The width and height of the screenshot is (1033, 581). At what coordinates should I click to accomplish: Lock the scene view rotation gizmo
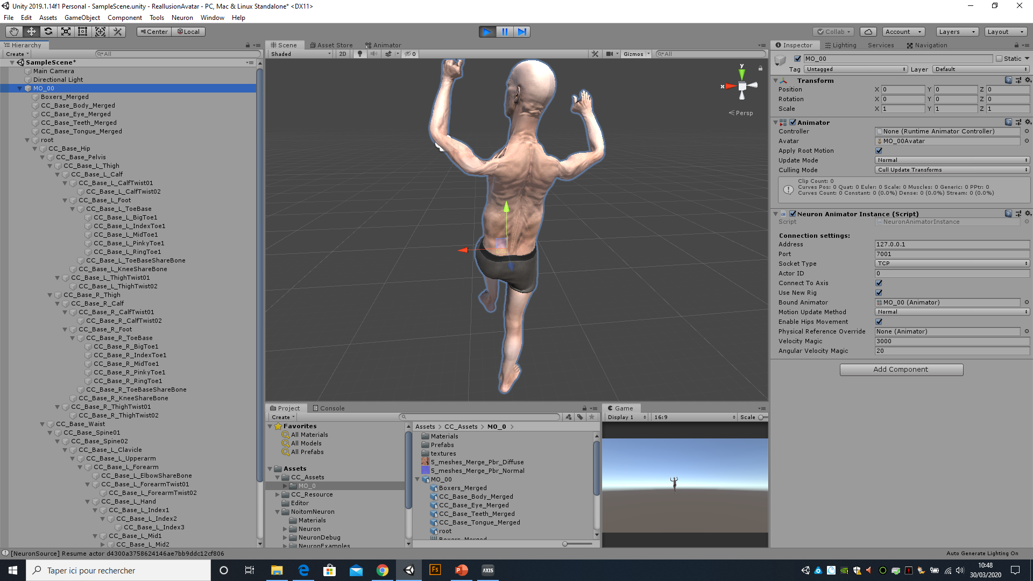point(760,68)
